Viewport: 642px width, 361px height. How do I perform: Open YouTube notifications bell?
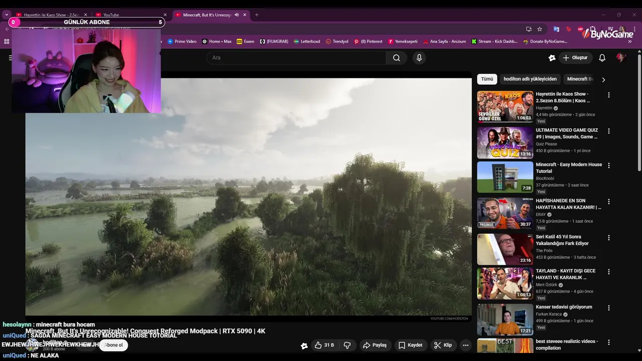click(602, 58)
